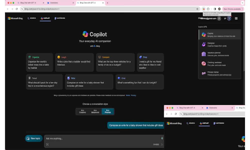Click the Chrome profile avatar in the toolbar
Image resolution: width=250 pixels, height=150 pixels.
(219, 9)
